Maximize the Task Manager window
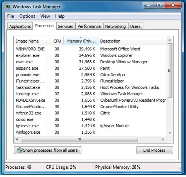This screenshot has height=177, width=186. (159, 5)
